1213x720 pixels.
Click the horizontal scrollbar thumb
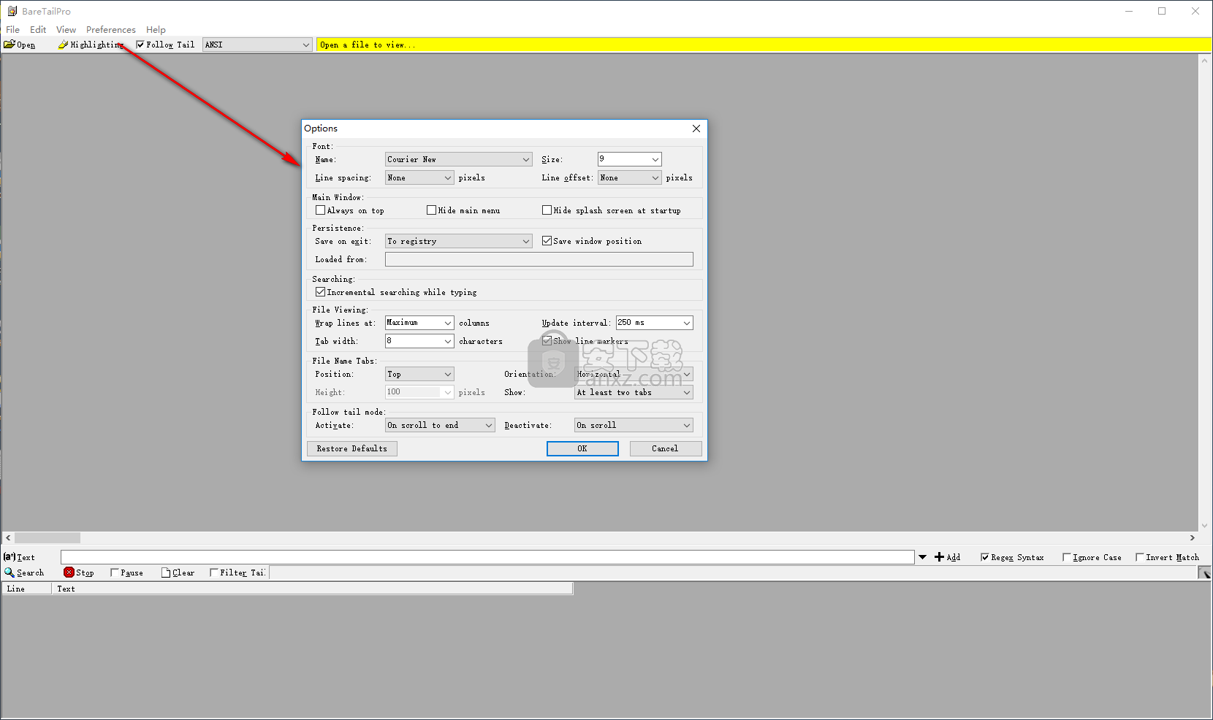click(47, 538)
